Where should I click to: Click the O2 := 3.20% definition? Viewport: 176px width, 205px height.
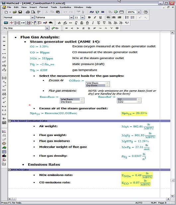click(x=39, y=47)
